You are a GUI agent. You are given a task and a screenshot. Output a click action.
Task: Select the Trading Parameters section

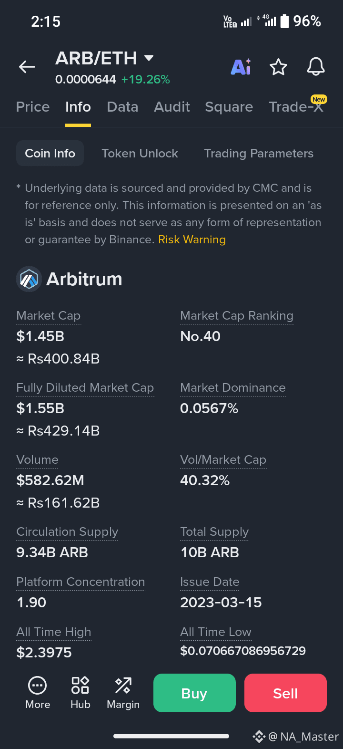pos(259,153)
